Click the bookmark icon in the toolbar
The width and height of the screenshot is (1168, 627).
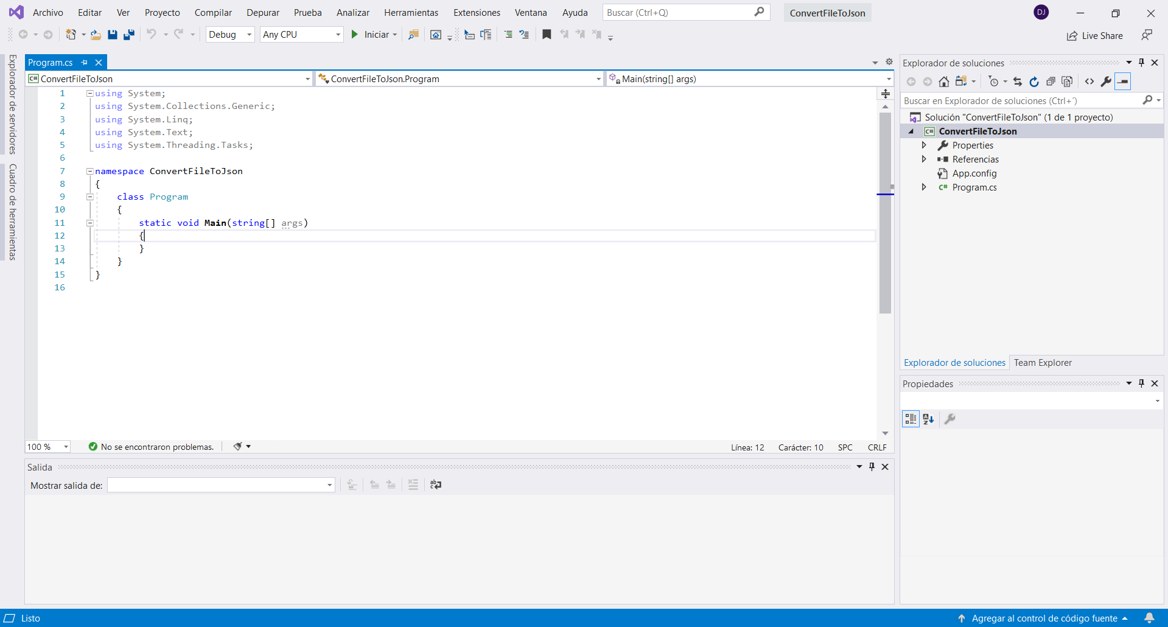point(547,35)
